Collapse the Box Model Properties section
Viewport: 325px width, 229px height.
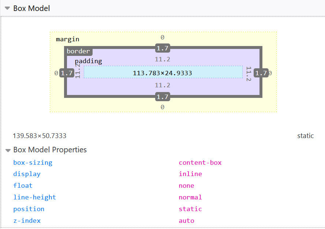[x=8, y=150]
